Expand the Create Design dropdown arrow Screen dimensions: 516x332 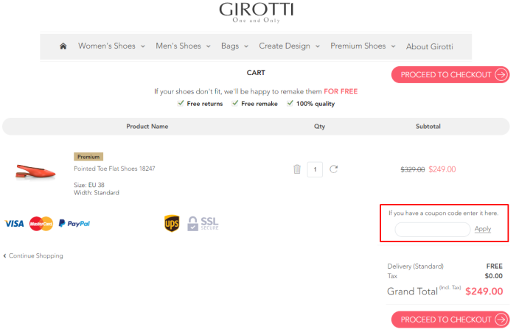point(318,46)
